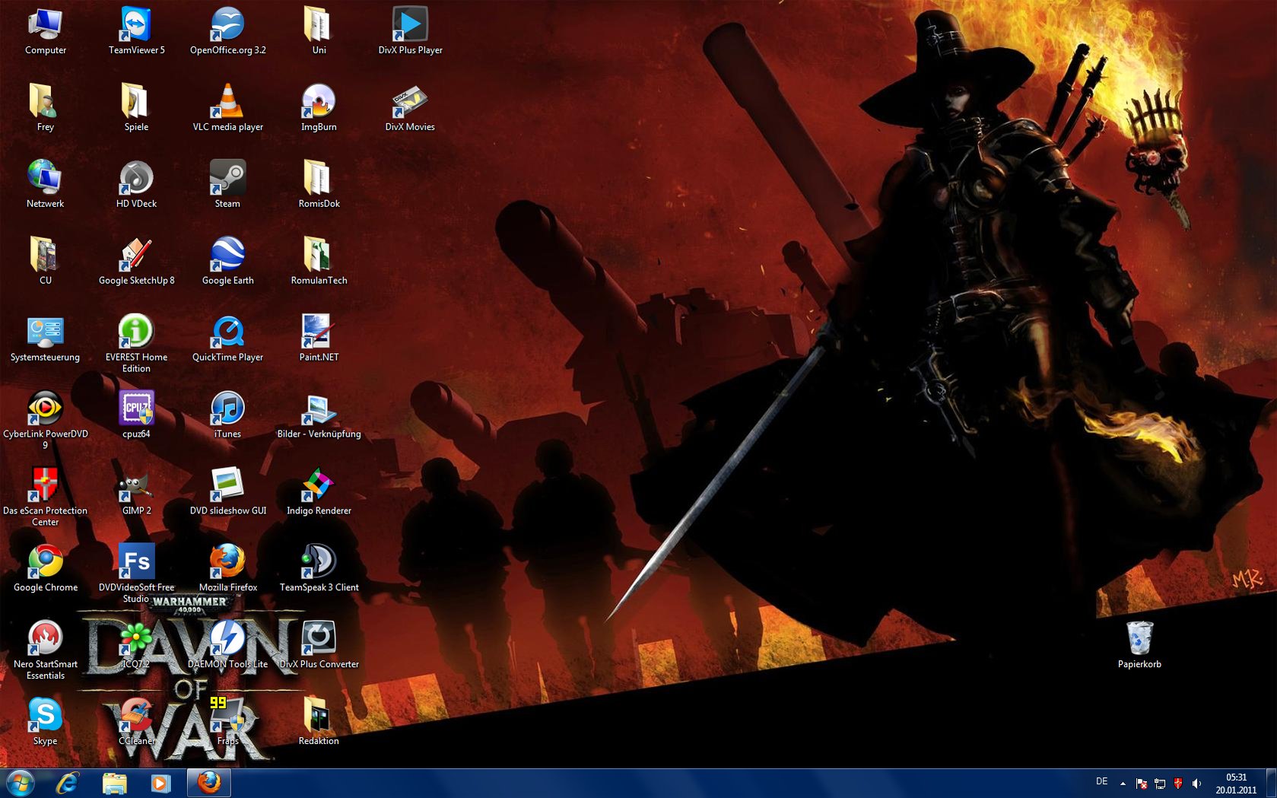Open the DE language indicator
This screenshot has height=798, width=1277.
click(x=1101, y=781)
